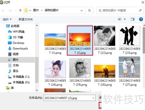
Task: Go back with the left arrow button
Action: click(x=3, y=10)
